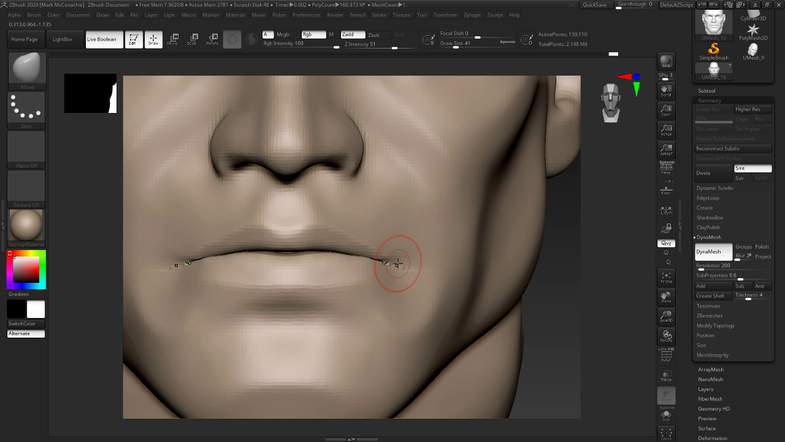Click the Current Brush Move thumbnail
The height and width of the screenshot is (442, 785).
[26, 68]
